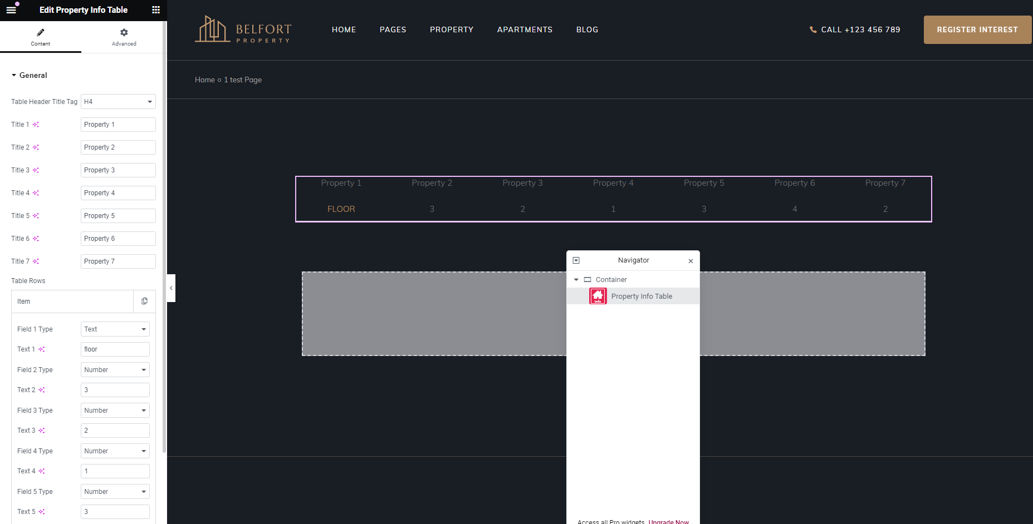Open the BLOG menu item
The width and height of the screenshot is (1033, 524).
[x=587, y=29]
